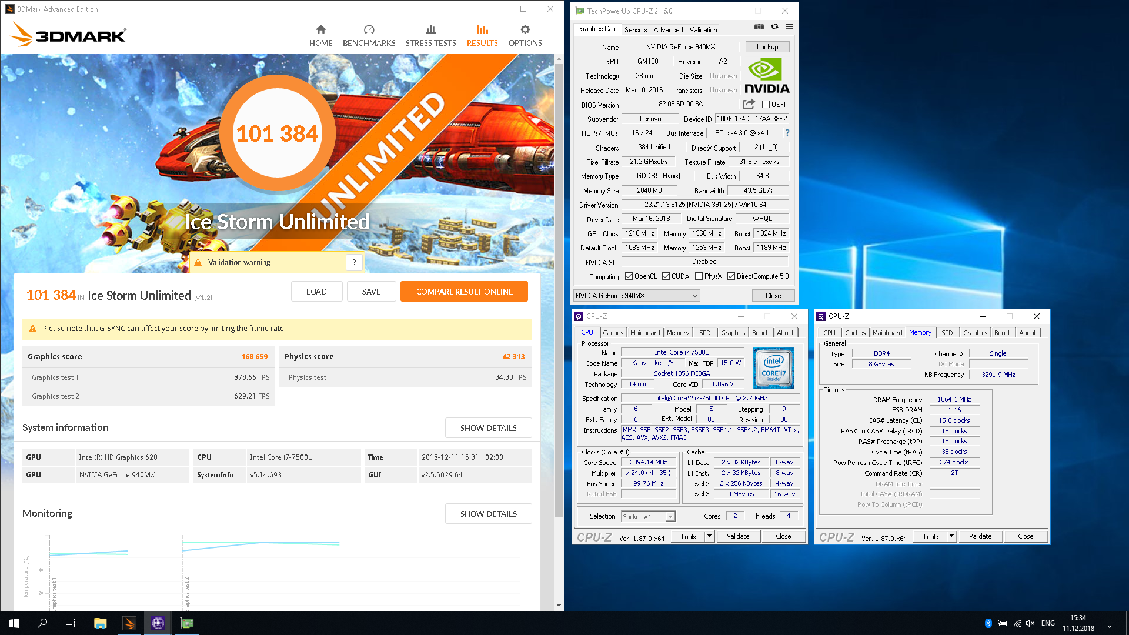Click the Graphics score value 168 659
Image resolution: width=1129 pixels, height=635 pixels.
(x=254, y=357)
